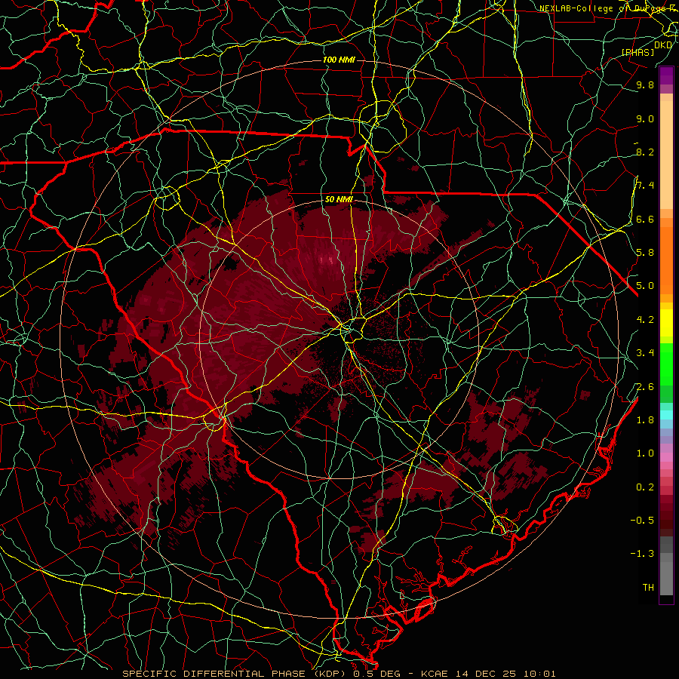Click the 3.4 value on the color scale
The height and width of the screenshot is (679, 679).
point(645,353)
